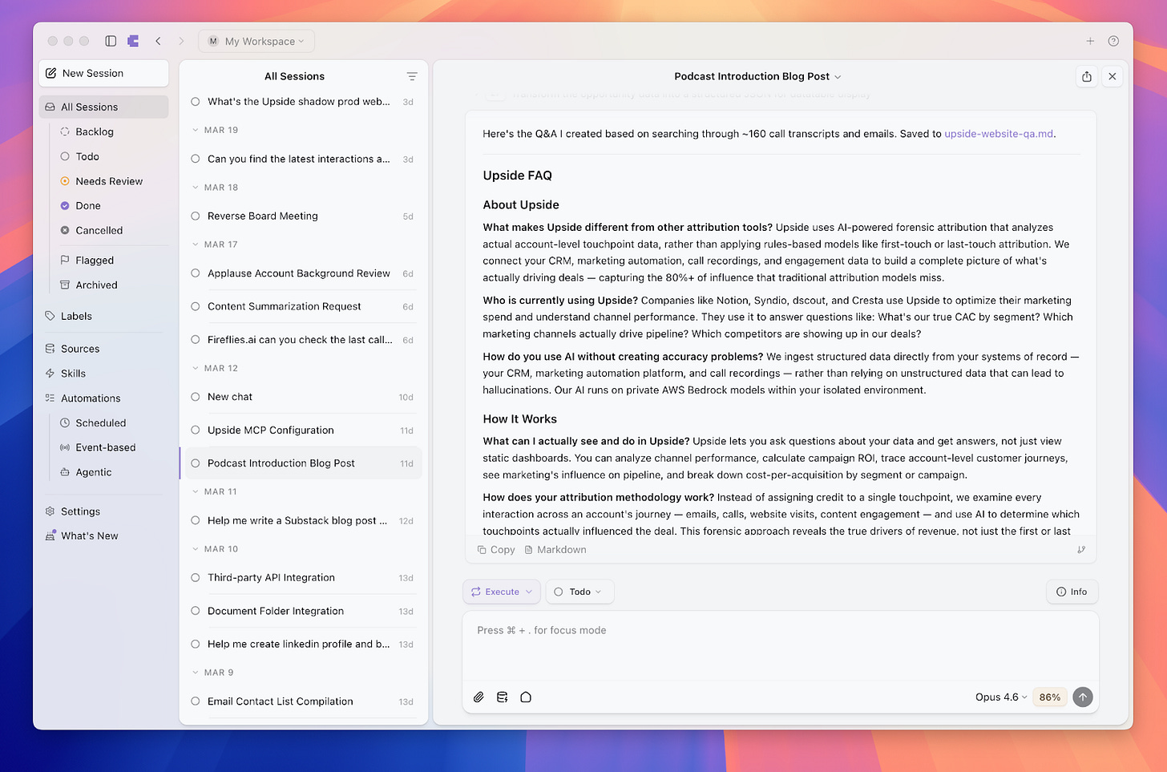Click the working folder icon in composer
This screenshot has height=772, width=1167.
pos(526,697)
